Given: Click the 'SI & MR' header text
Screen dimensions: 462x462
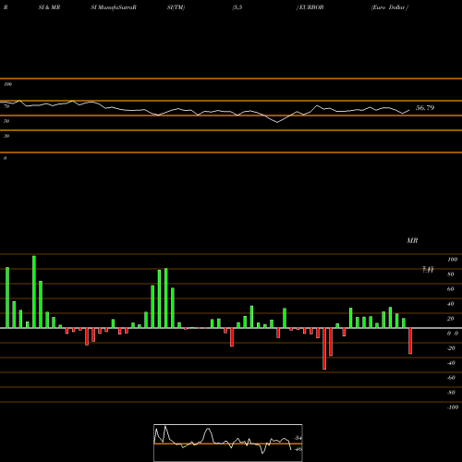Looking at the screenshot, I should click(x=49, y=7).
